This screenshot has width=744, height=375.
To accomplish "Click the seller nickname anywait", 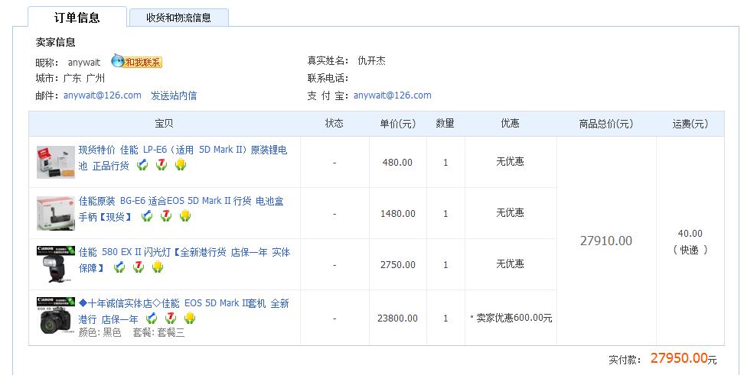I will tap(84, 63).
